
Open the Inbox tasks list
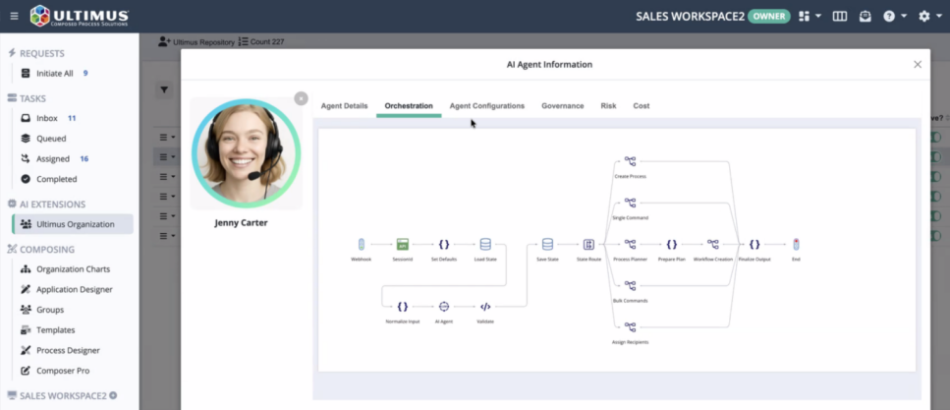pyautogui.click(x=46, y=118)
